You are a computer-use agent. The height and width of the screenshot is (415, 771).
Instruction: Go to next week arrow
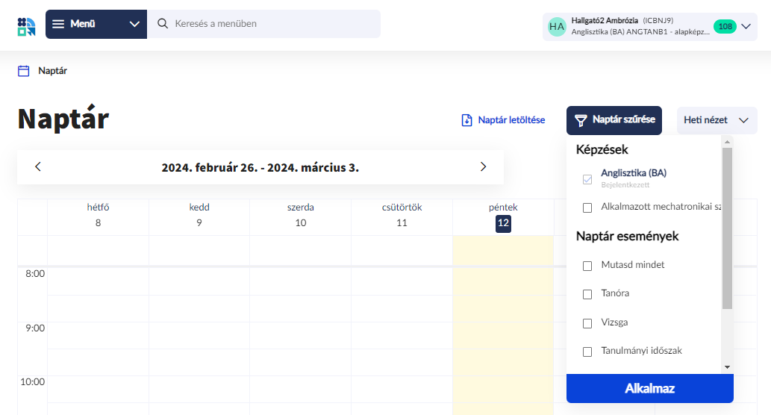pos(483,167)
